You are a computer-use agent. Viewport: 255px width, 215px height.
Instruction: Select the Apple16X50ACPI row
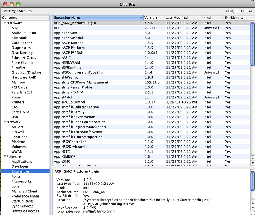[152, 33]
